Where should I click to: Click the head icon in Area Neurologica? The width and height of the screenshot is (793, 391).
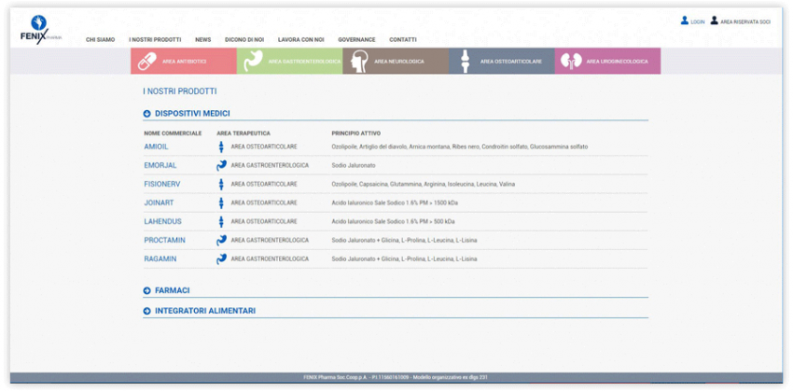358,62
